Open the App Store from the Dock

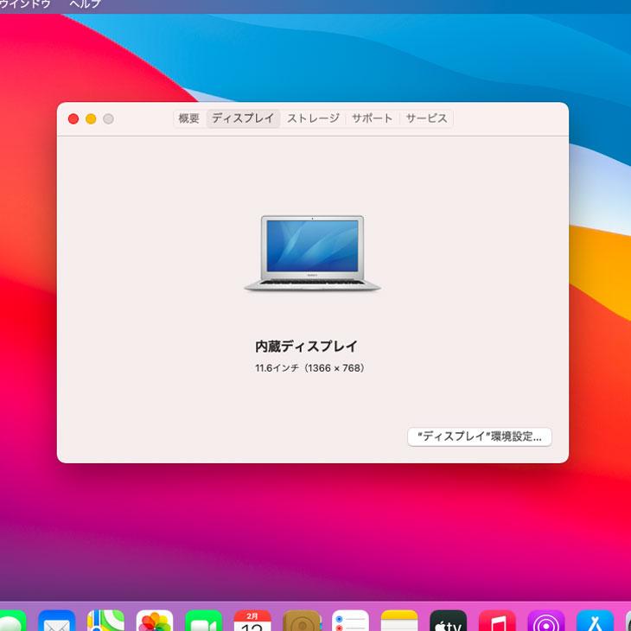[595, 621]
